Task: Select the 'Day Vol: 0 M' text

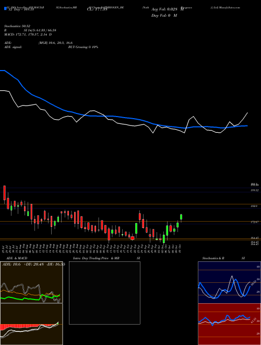Action: tap(164, 15)
